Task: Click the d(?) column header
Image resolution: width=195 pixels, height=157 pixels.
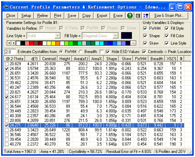Action: click(33, 59)
